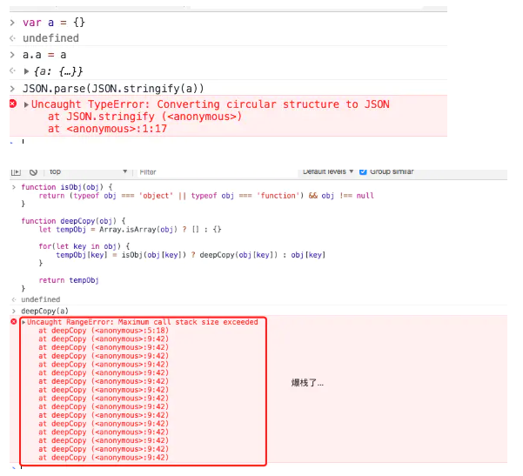Open the Default levels dropdown
This screenshot has width=523, height=476.
click(328, 171)
